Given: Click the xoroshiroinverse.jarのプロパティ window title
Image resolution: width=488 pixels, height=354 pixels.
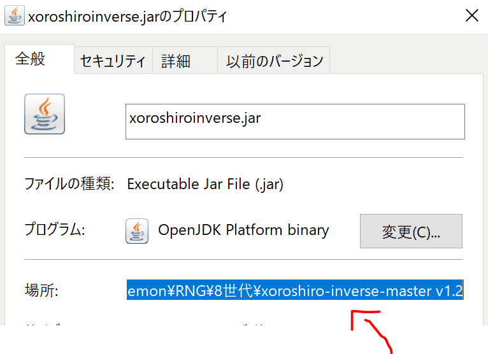Looking at the screenshot, I should (x=127, y=16).
